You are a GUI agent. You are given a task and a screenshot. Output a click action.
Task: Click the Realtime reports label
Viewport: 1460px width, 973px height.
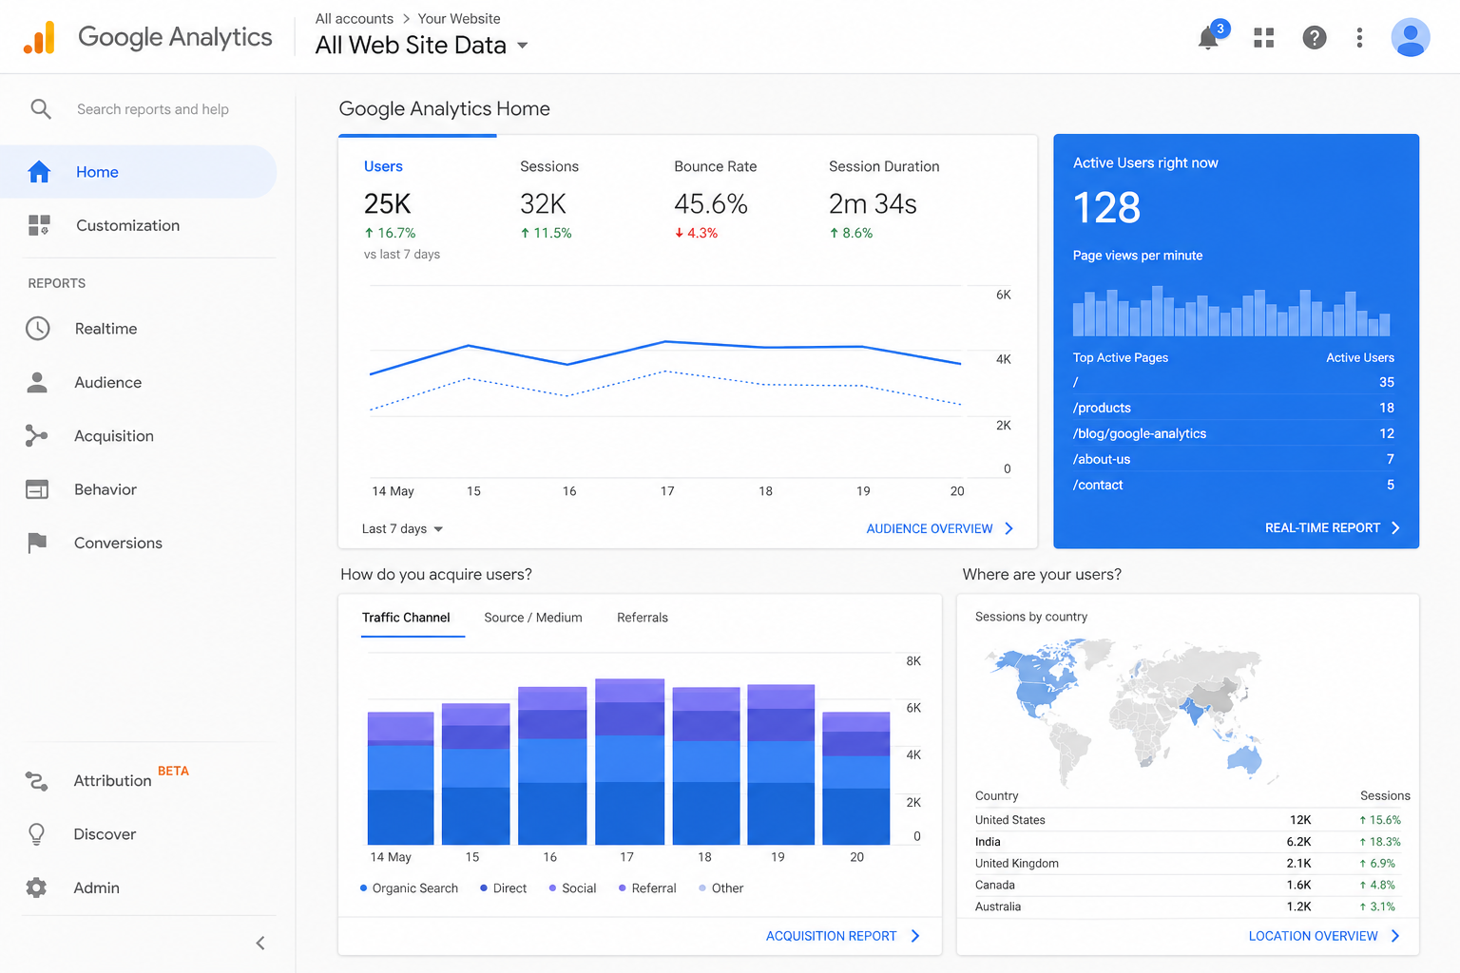click(106, 329)
